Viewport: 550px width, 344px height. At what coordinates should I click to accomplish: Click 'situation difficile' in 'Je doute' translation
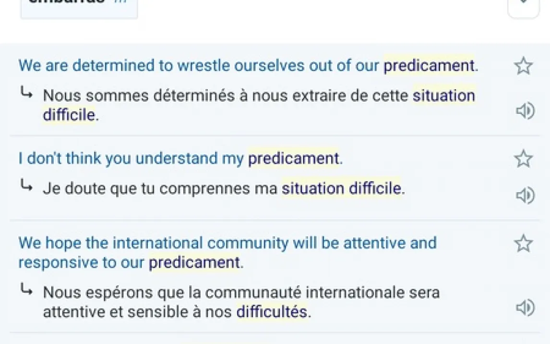tap(341, 189)
